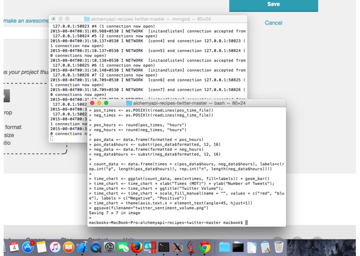The width and height of the screenshot is (360, 256).
Task: Open Parallels Desktop Dock icon
Action: click(x=150, y=247)
